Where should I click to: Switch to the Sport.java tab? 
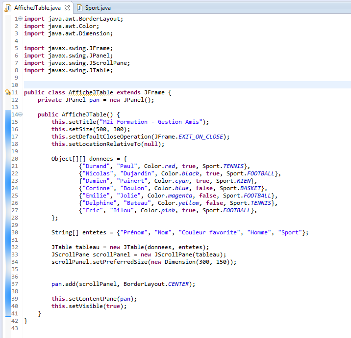click(98, 7)
